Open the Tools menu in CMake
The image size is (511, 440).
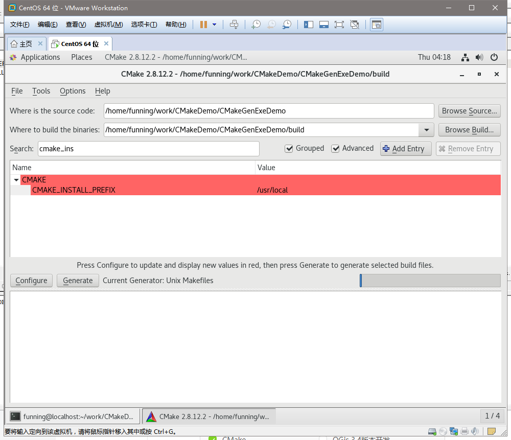tap(41, 91)
